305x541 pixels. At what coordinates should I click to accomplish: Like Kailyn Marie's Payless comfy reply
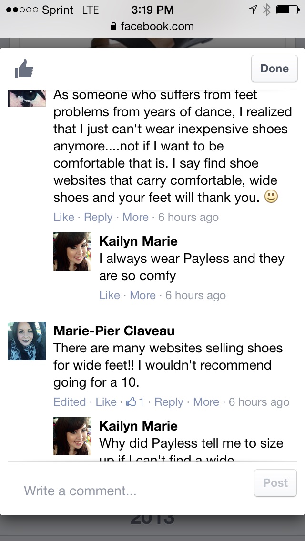pos(110,295)
